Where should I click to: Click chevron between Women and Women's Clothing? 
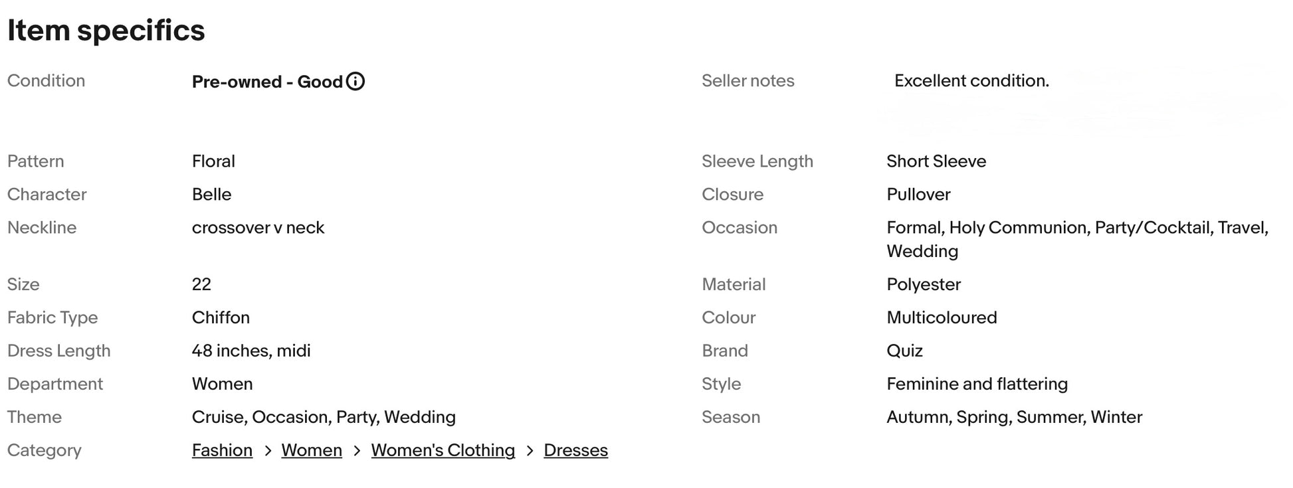(x=357, y=451)
